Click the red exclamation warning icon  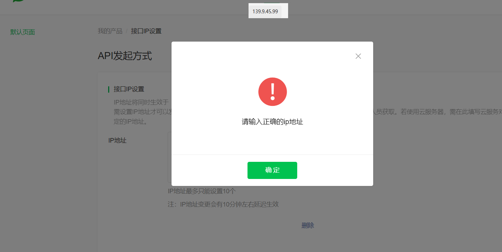272,92
